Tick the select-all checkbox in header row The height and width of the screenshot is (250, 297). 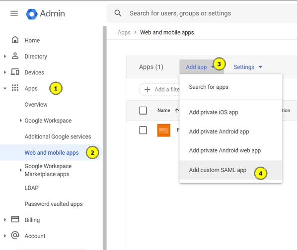[143, 111]
